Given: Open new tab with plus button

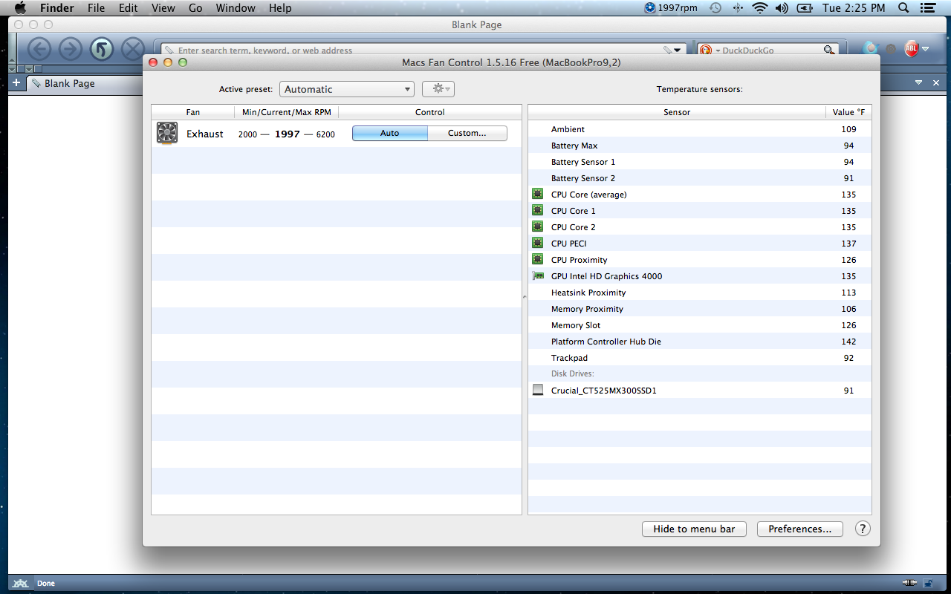Looking at the screenshot, I should click(x=16, y=82).
